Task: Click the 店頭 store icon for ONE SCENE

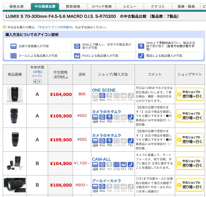Action: [x=95, y=95]
